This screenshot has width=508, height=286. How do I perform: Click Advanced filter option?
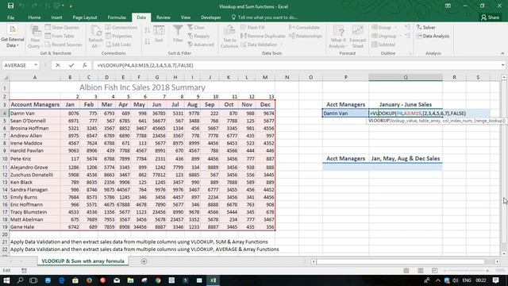point(201,44)
